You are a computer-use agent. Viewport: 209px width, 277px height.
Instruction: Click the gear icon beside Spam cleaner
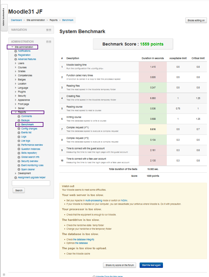click(x=19, y=169)
